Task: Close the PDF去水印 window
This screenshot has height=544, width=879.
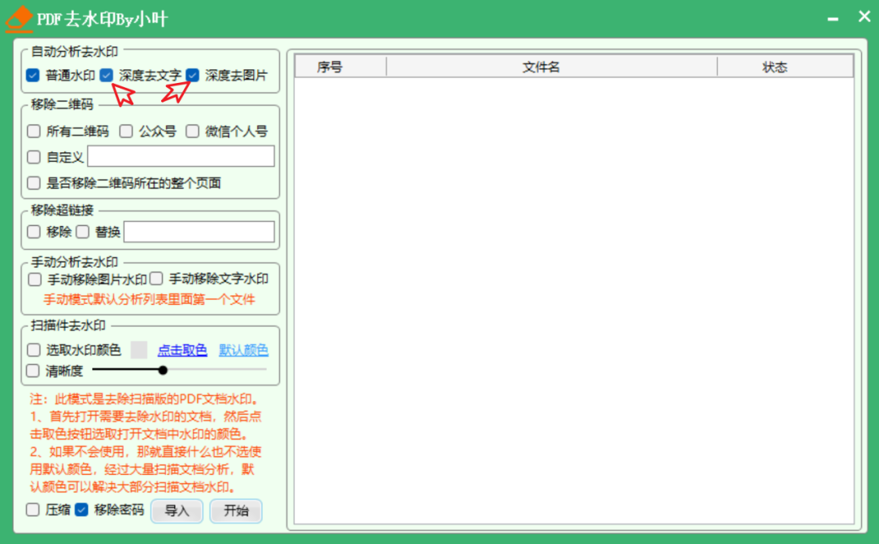Action: point(864,17)
